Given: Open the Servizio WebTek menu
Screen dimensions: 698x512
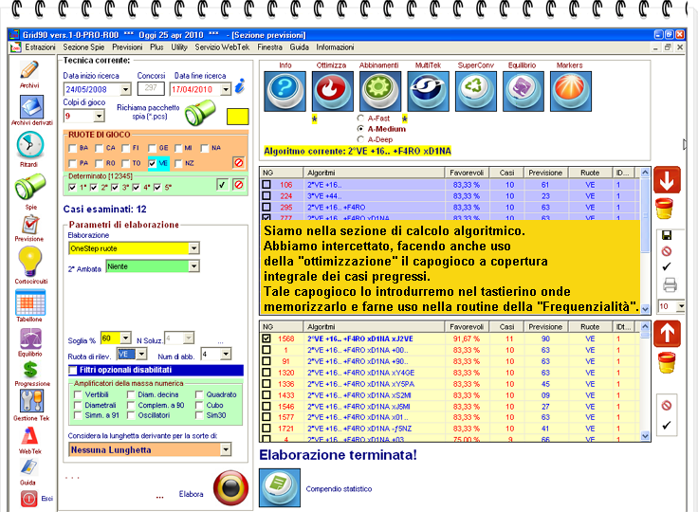Looking at the screenshot, I should coord(222,47).
